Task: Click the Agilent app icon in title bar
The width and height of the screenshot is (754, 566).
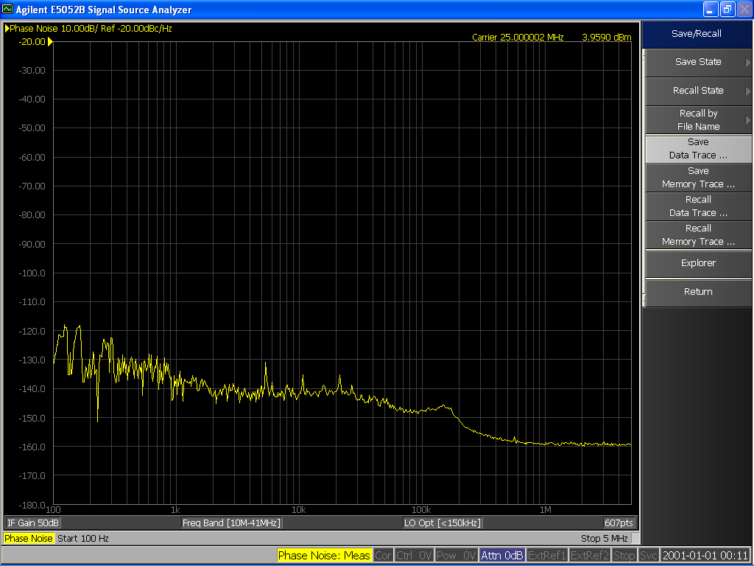Action: [x=8, y=10]
